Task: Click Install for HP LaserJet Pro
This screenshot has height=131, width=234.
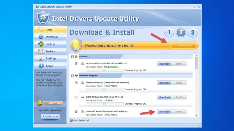Action: (179, 64)
